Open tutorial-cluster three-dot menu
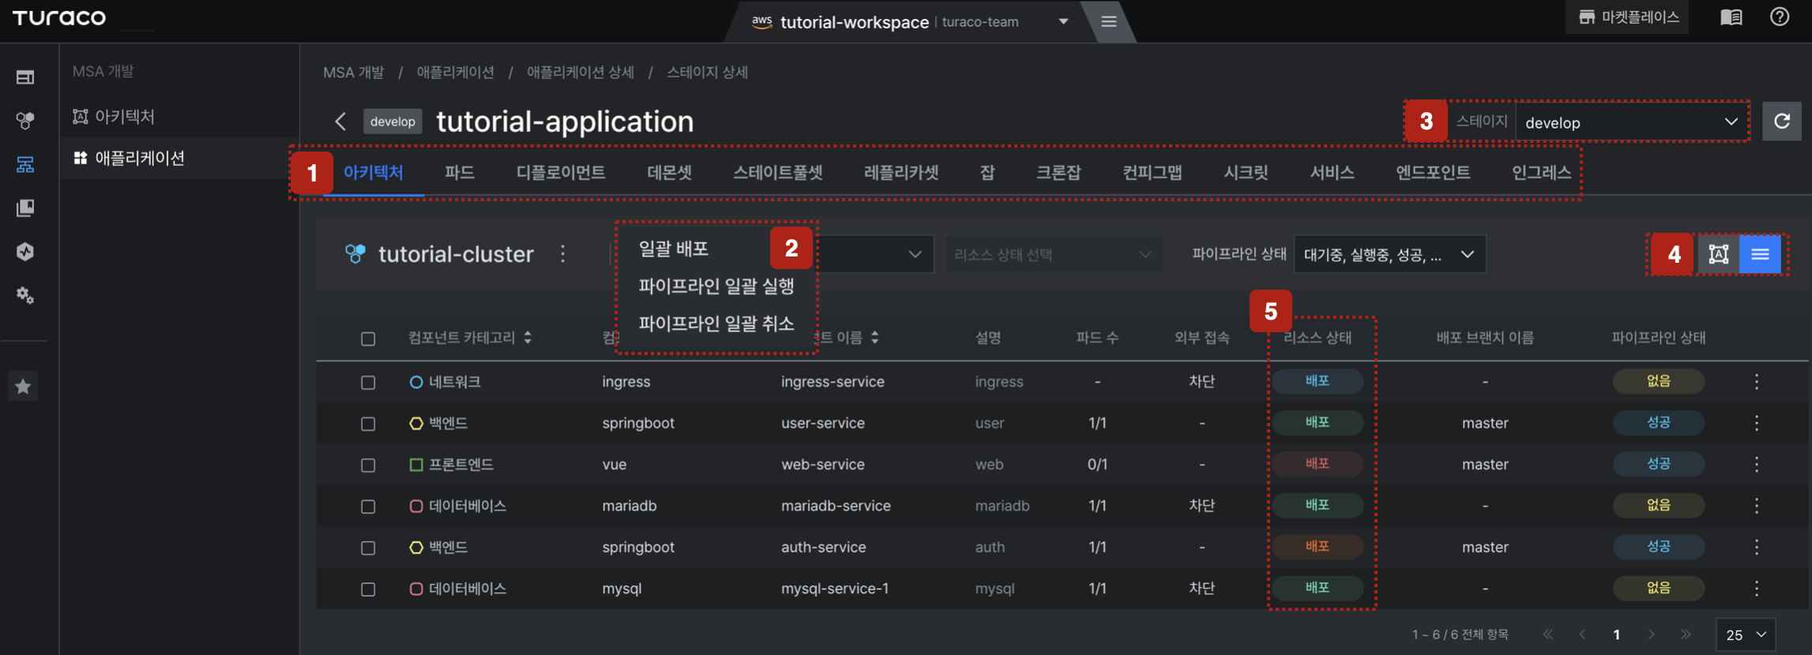 pyautogui.click(x=562, y=254)
